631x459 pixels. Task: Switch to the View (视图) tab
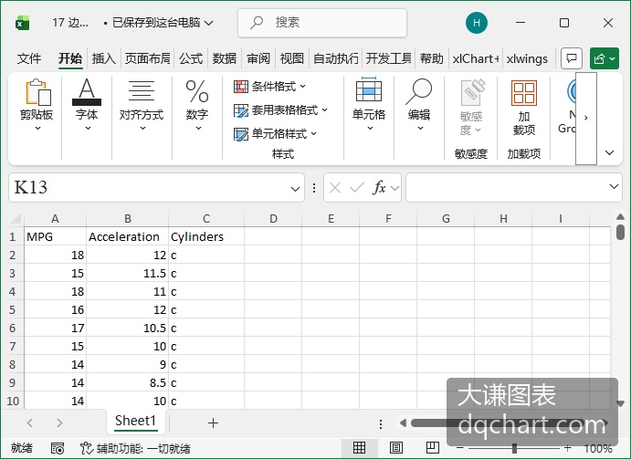point(292,58)
